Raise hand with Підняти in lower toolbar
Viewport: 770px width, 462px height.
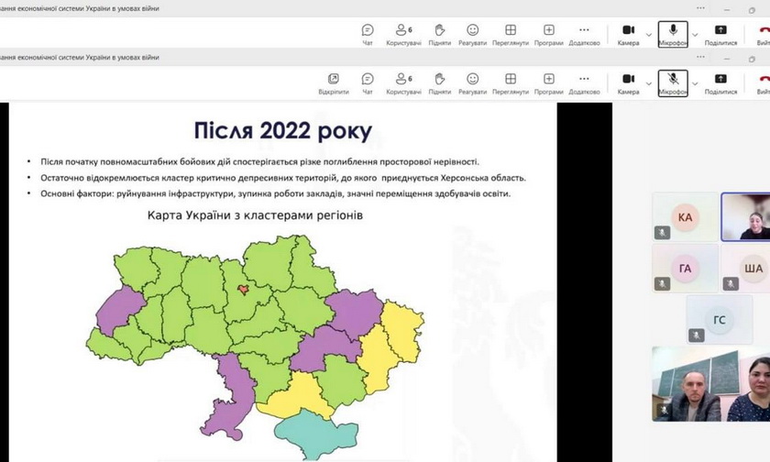point(439,83)
